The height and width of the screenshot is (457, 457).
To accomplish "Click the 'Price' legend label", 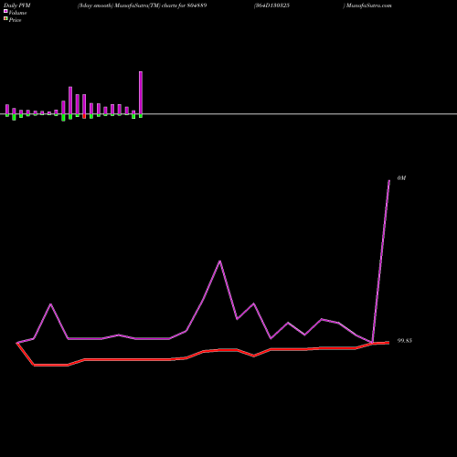I will (x=15, y=20).
